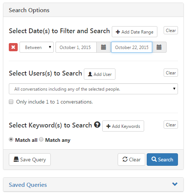The width and height of the screenshot is (189, 196).
Task: Enable Only include 1 to 1 conversations
Action: click(x=11, y=102)
